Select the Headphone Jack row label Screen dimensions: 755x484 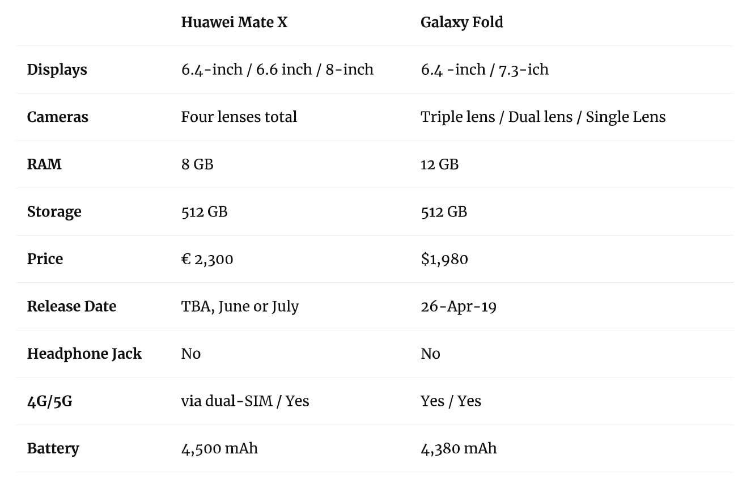pyautogui.click(x=84, y=354)
